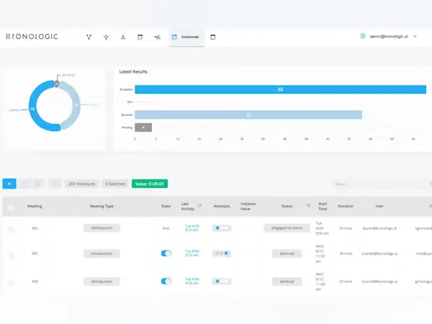The height and width of the screenshot is (324, 432).
Task: Click the grey Pending bar in chart
Action: click(x=143, y=127)
